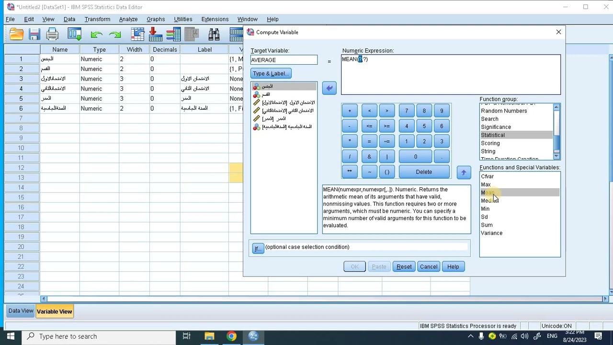Click the Go to variable icon with red arrow

pyautogui.click(x=156, y=34)
